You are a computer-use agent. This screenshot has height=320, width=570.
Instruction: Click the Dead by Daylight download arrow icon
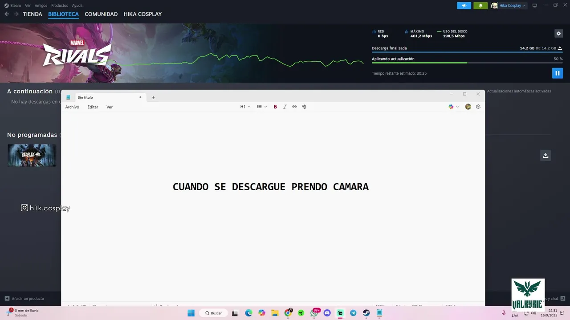point(546,155)
